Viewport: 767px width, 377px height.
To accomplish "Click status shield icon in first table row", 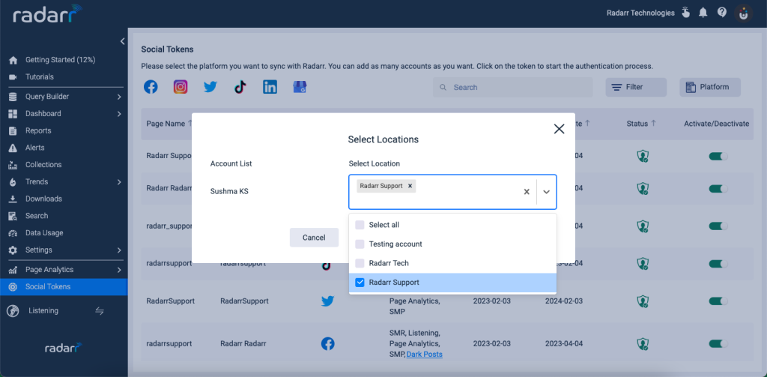I will (642, 156).
